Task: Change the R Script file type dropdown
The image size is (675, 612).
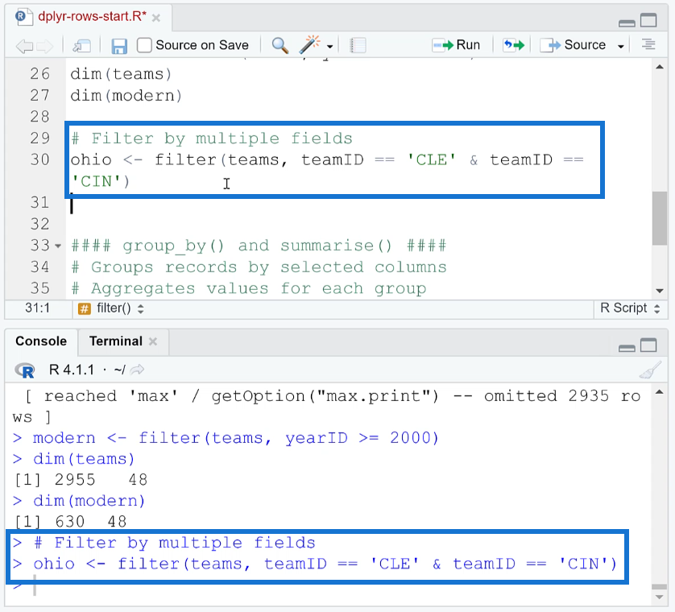Action: [630, 308]
